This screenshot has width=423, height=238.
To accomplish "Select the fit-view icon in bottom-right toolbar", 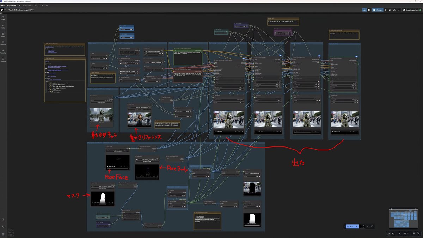I will click(399, 233).
